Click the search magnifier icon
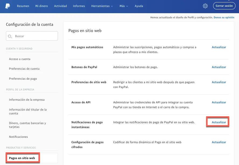239x165 pixels. (10, 36)
